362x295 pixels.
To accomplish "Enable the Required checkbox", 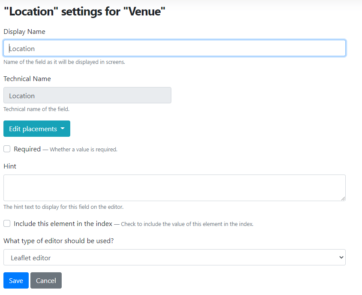I will [x=7, y=149].
